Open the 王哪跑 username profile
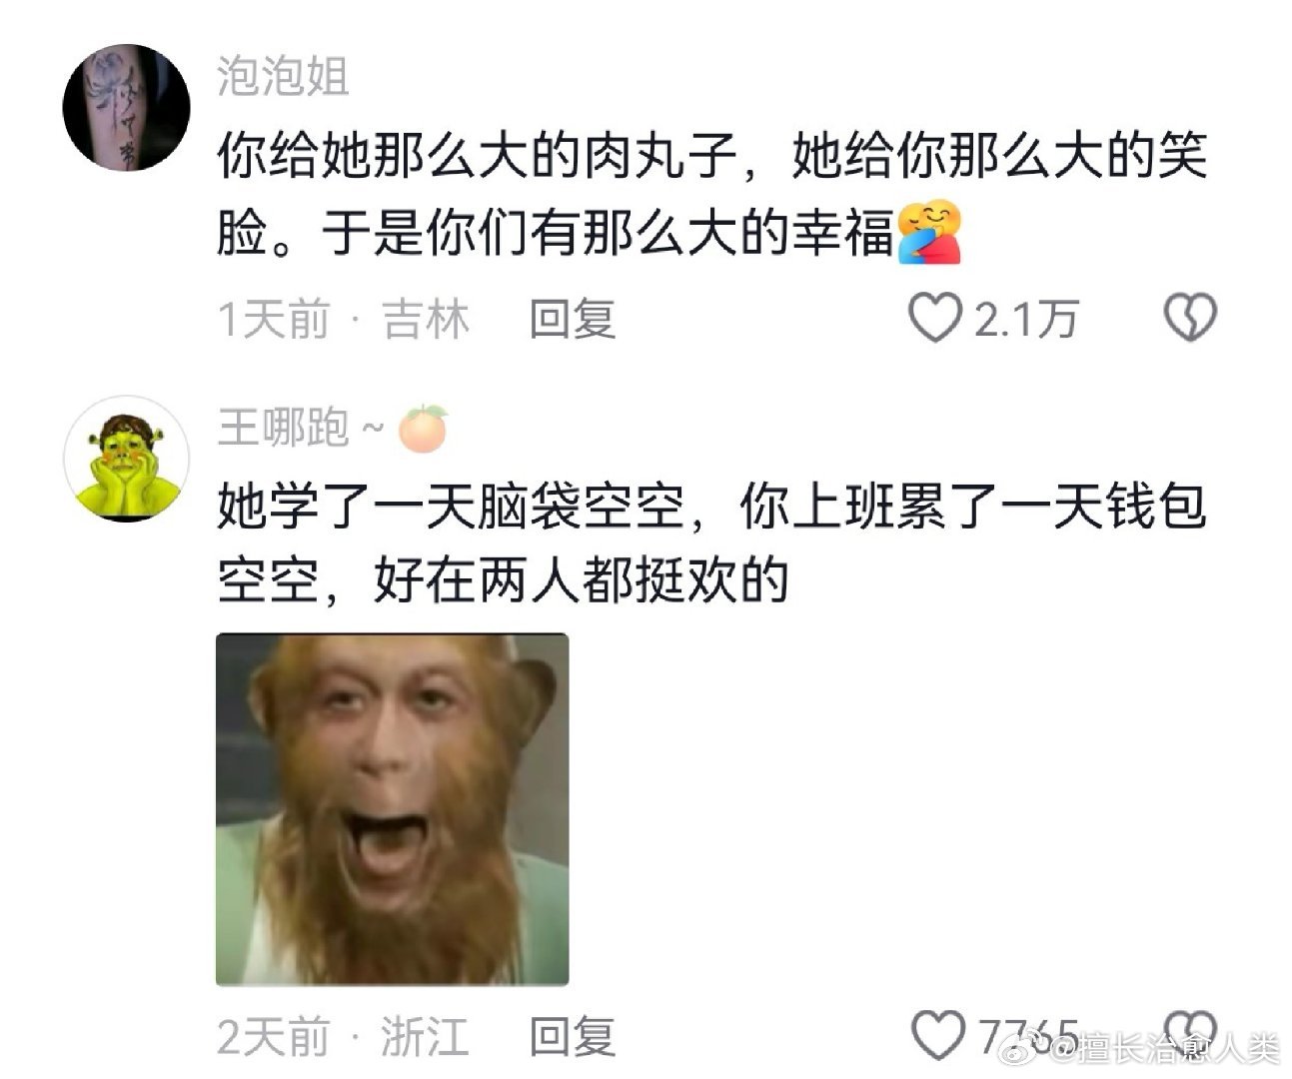The height and width of the screenshot is (1079, 1292). point(283,429)
